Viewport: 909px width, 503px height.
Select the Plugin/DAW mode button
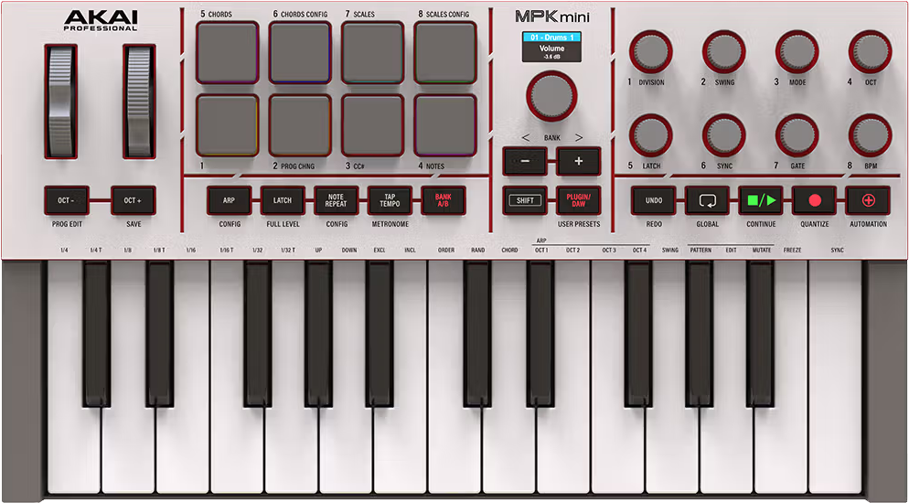(x=578, y=199)
